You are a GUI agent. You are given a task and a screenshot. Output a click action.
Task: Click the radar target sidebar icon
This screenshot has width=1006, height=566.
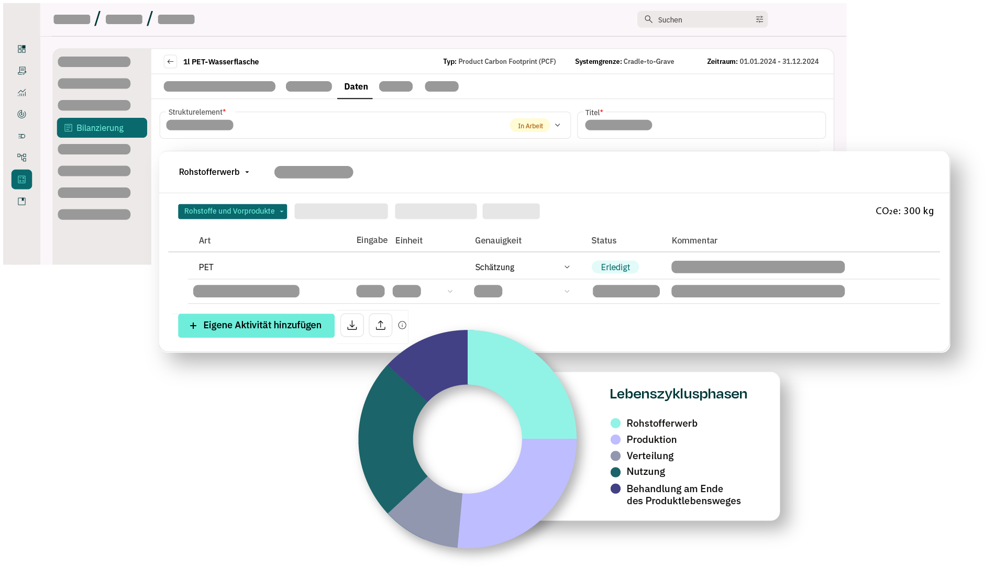(x=21, y=114)
